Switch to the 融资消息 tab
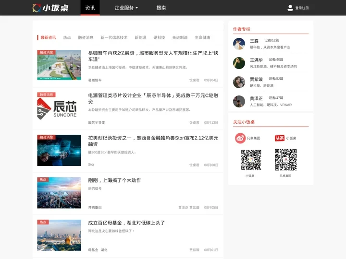 tap(86, 37)
